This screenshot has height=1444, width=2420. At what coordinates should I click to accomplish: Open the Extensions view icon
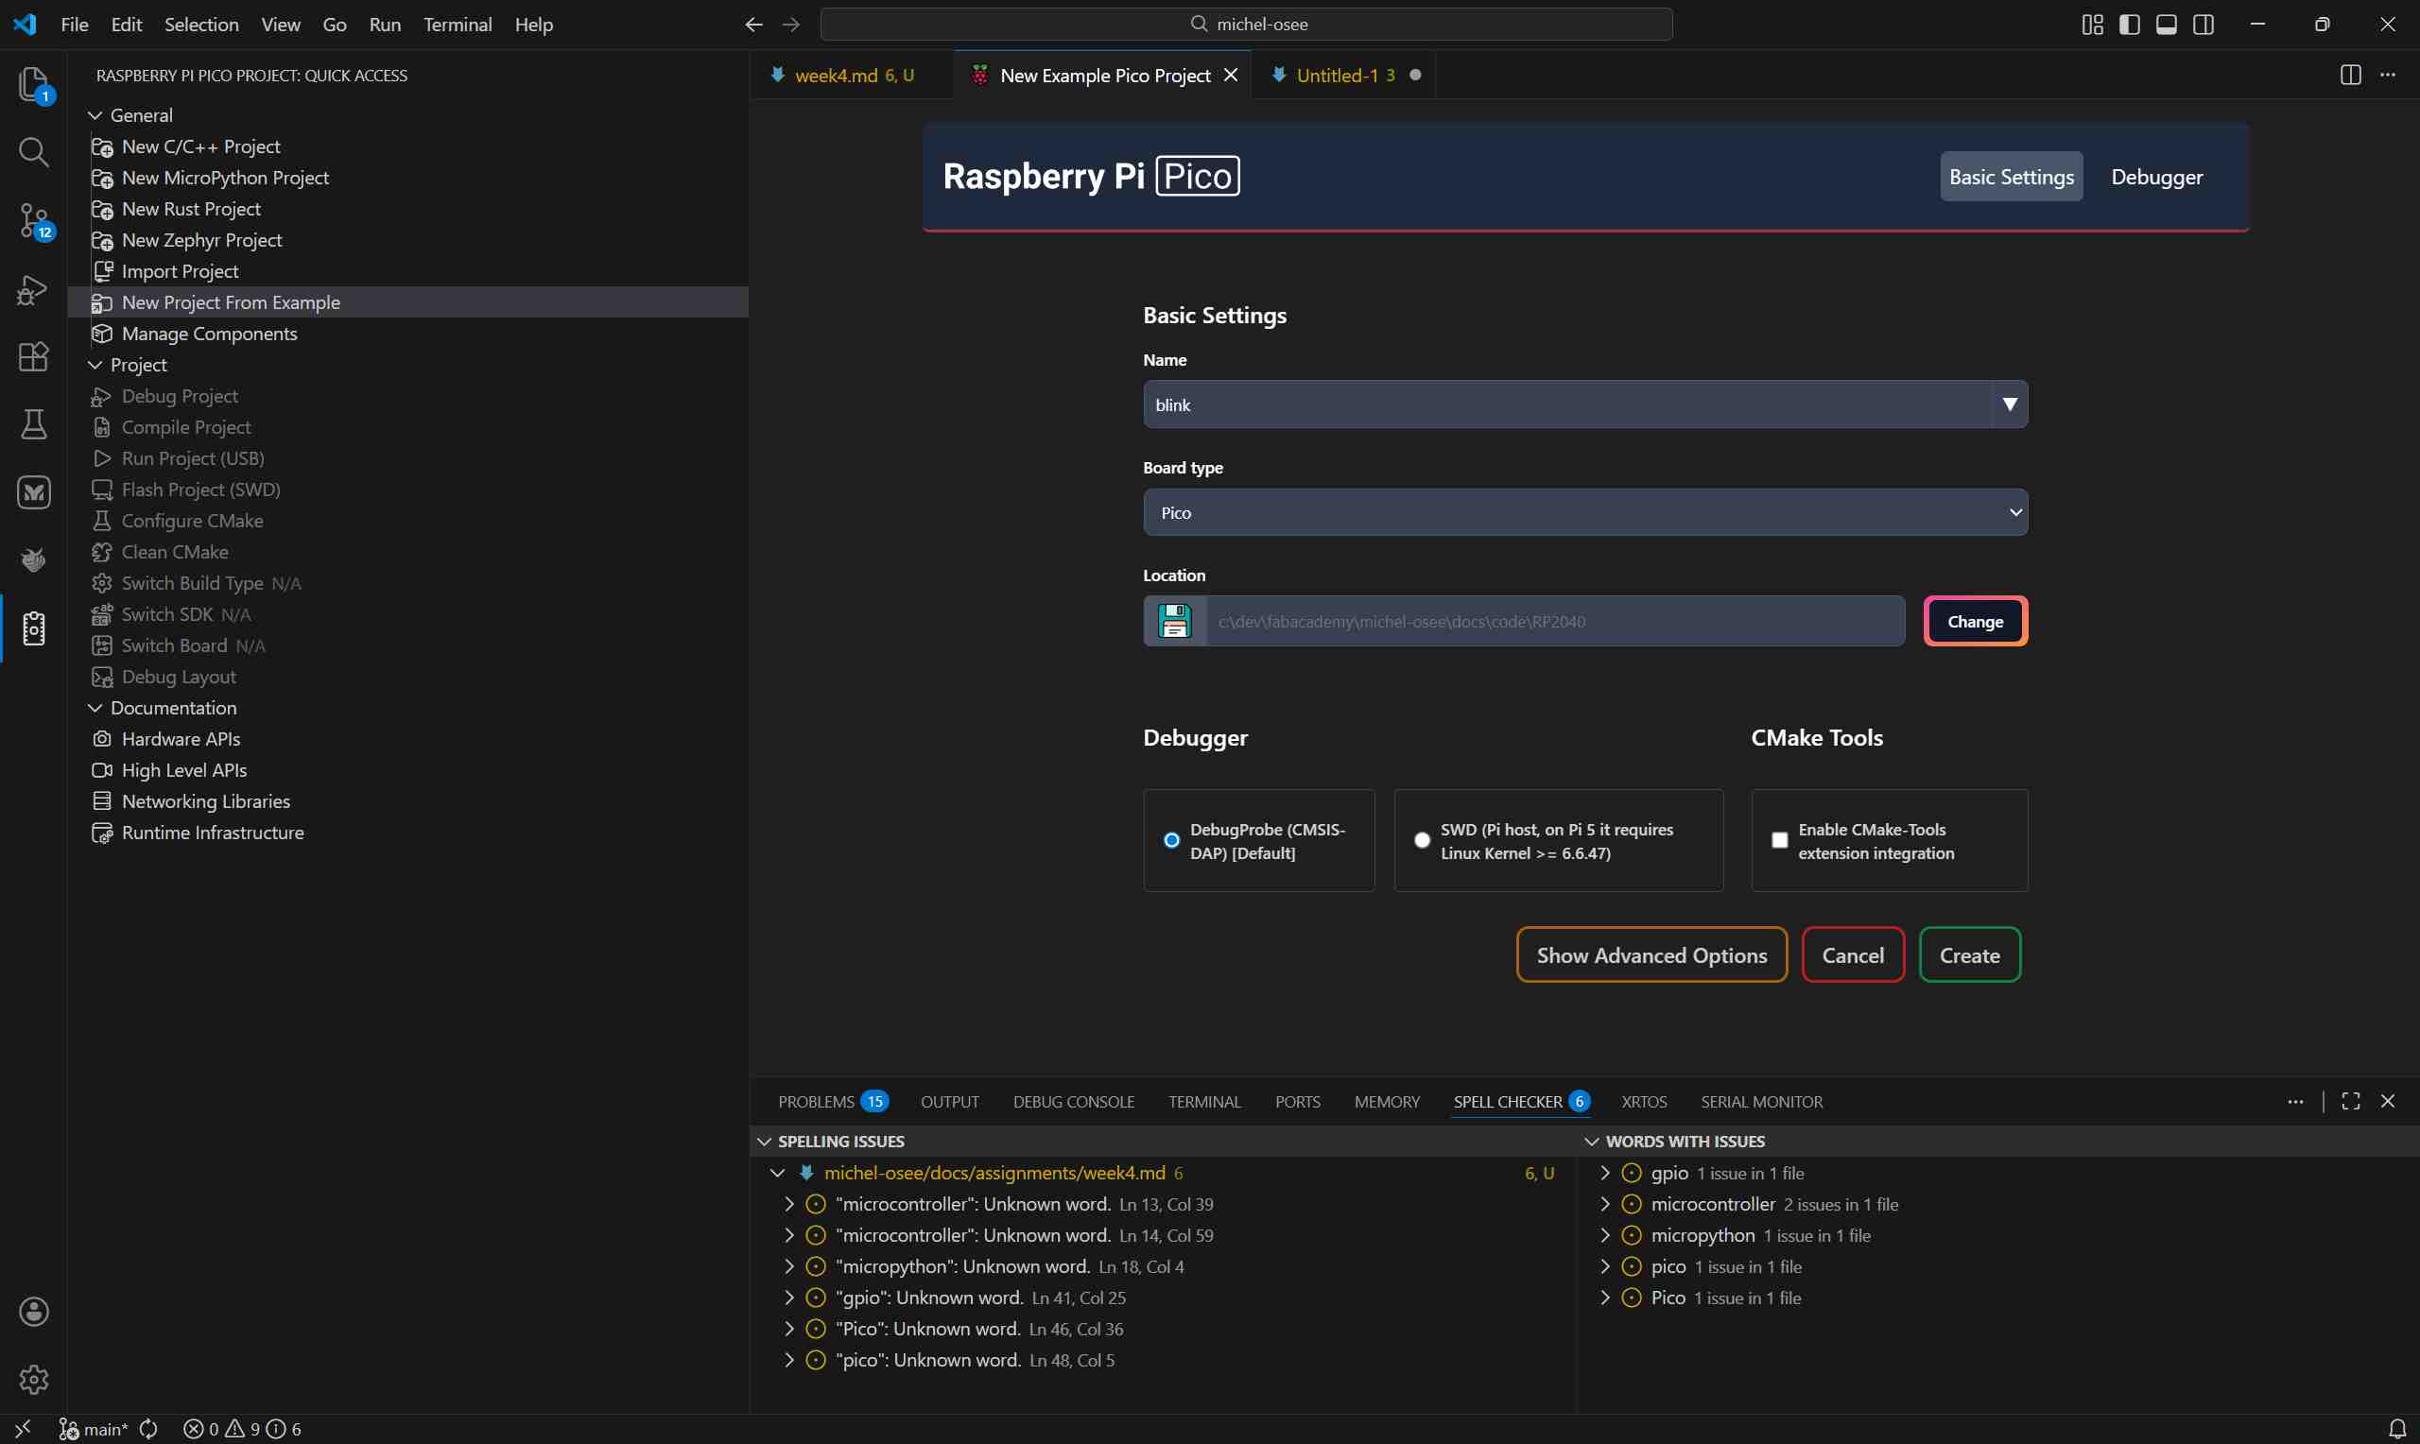tap(34, 356)
